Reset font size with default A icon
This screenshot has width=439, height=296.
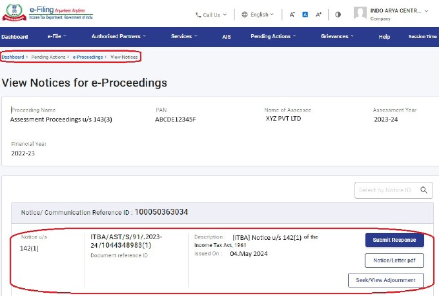[x=305, y=14]
